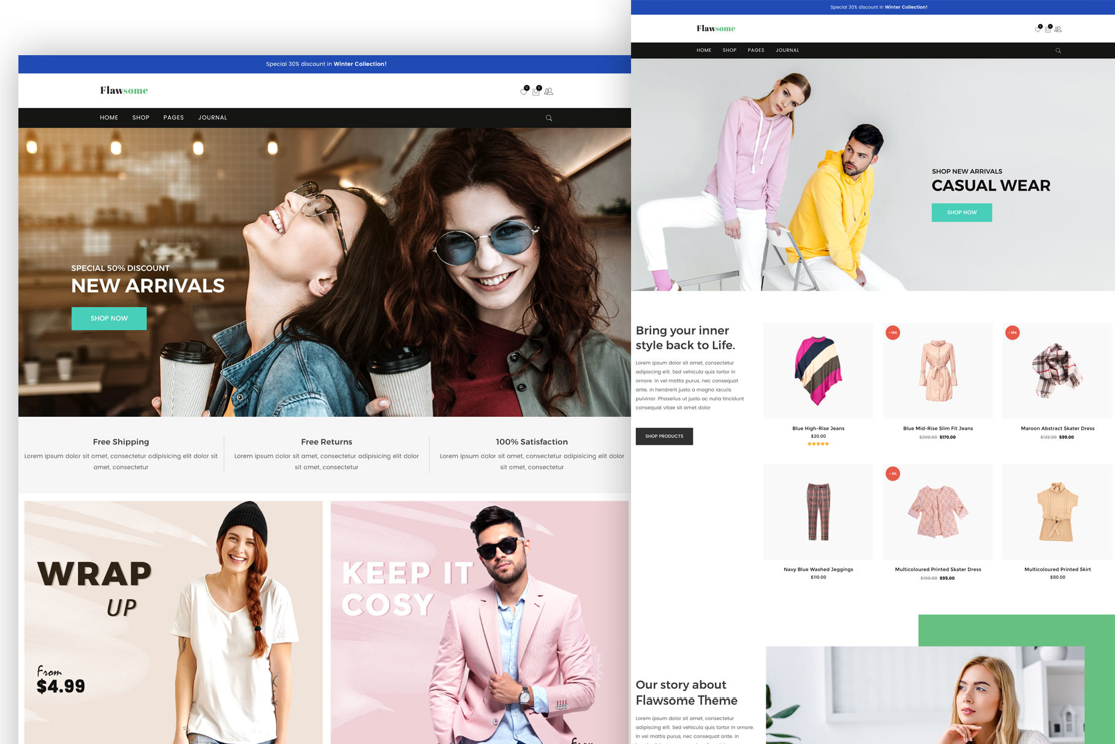Click the users account icon on the right header
Screen dimensions: 1115x744
tap(1058, 29)
